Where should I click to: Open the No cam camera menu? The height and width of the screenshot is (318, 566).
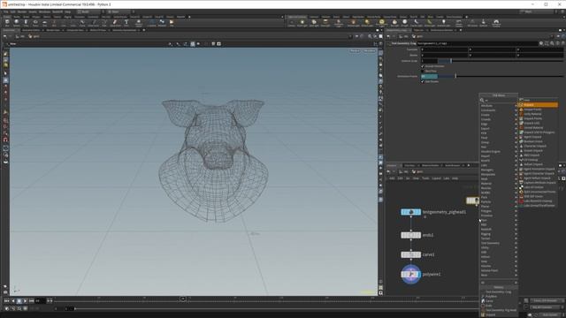370,51
